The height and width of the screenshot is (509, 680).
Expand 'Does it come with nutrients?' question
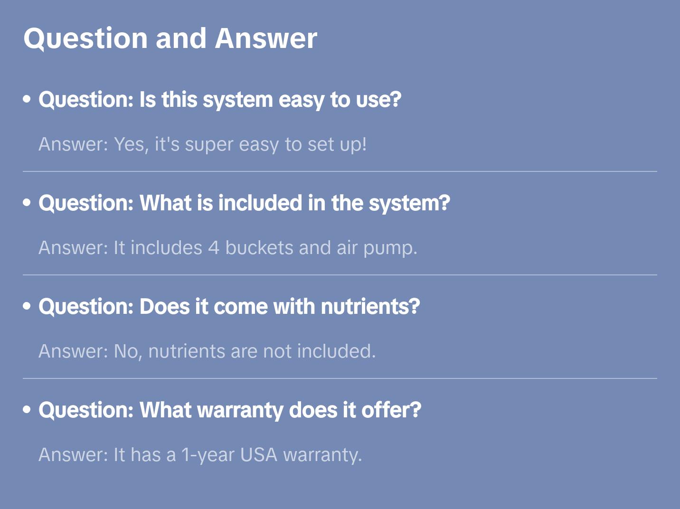pyautogui.click(x=229, y=307)
